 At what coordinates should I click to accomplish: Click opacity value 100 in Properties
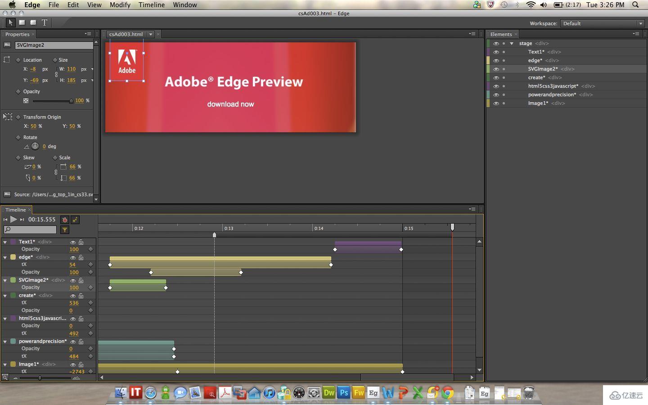pos(79,100)
